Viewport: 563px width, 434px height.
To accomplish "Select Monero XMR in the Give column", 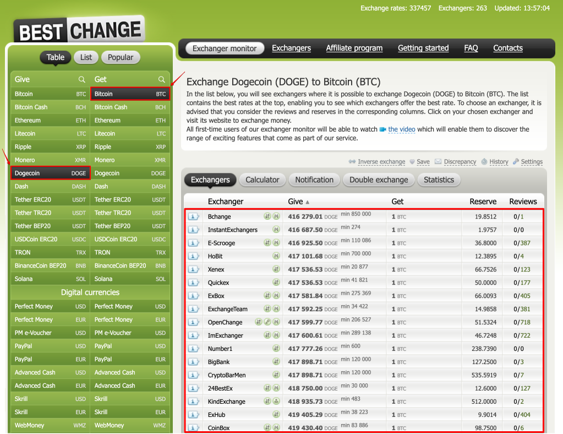I will [50, 160].
